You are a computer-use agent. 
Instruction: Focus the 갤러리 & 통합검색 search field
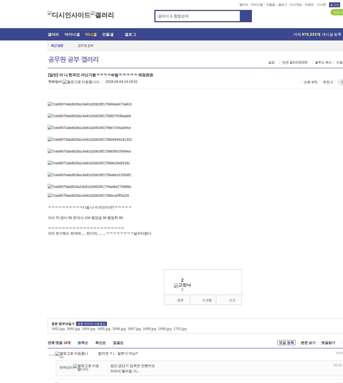[197, 16]
